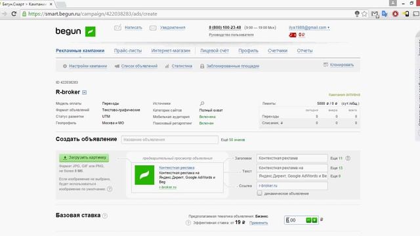Click the browser address bar URL
This screenshot has height=236, width=420.
pos(93,14)
